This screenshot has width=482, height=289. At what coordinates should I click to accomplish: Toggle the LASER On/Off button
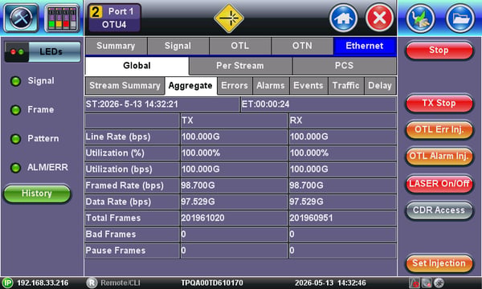(x=439, y=184)
